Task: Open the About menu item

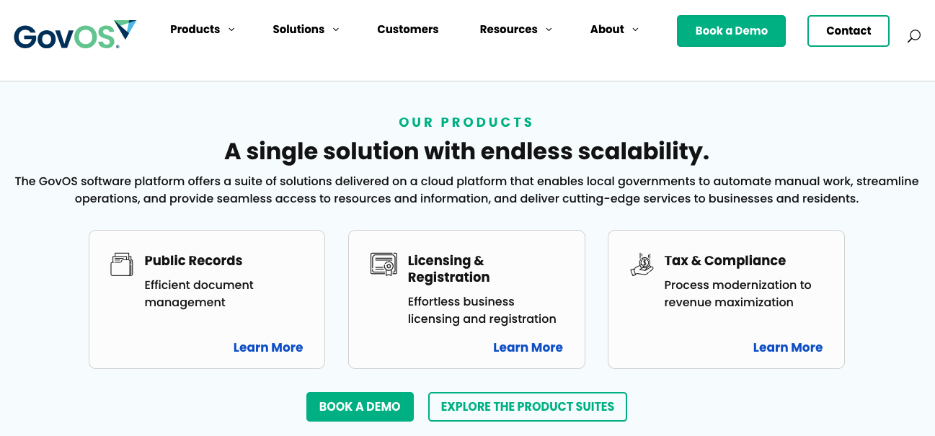Action: coord(607,30)
